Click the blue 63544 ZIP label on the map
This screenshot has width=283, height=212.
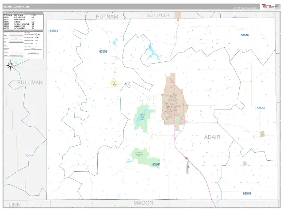tap(54, 31)
